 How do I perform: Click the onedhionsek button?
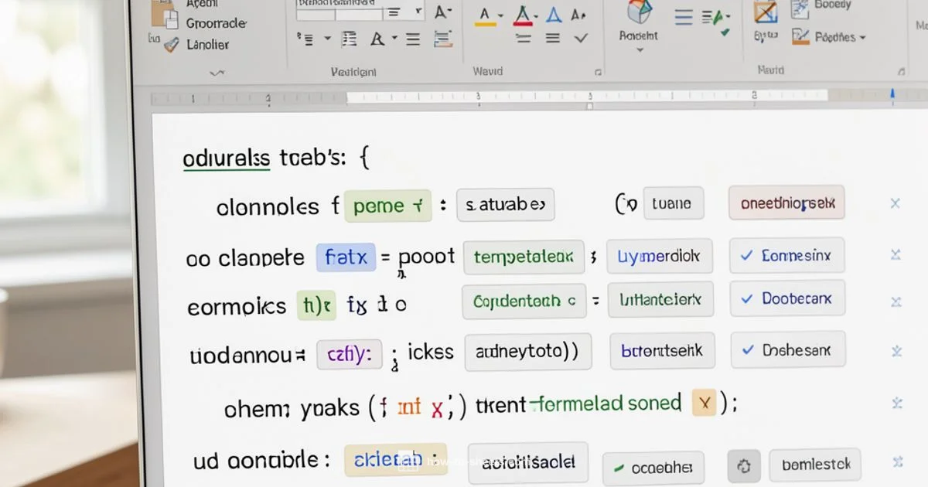(x=786, y=203)
